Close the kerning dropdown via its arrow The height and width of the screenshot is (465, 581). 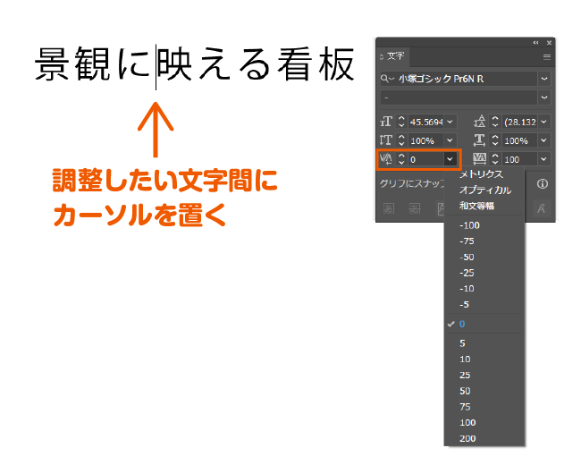coord(450,159)
